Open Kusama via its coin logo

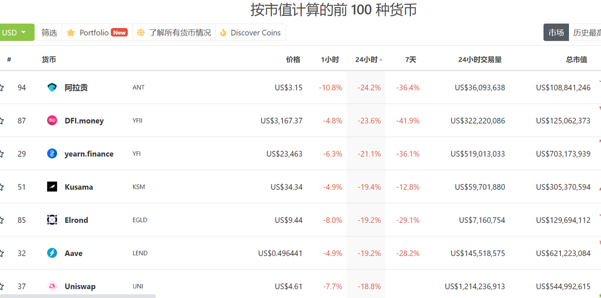tap(52, 186)
